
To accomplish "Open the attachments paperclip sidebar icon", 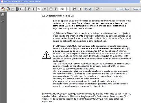I will click(3, 21).
